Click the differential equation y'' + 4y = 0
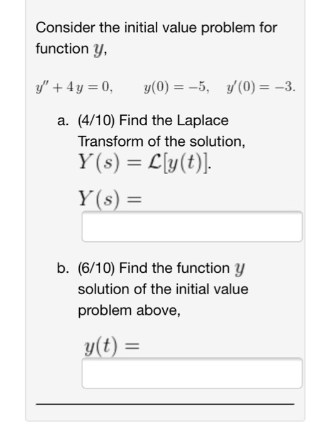323x440 pixels. 74,87
